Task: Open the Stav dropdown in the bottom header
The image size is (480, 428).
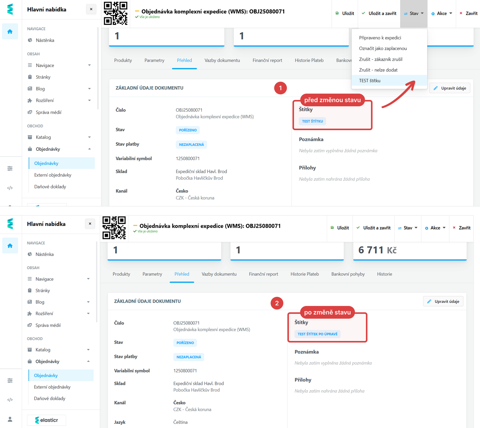Action: pos(408,228)
